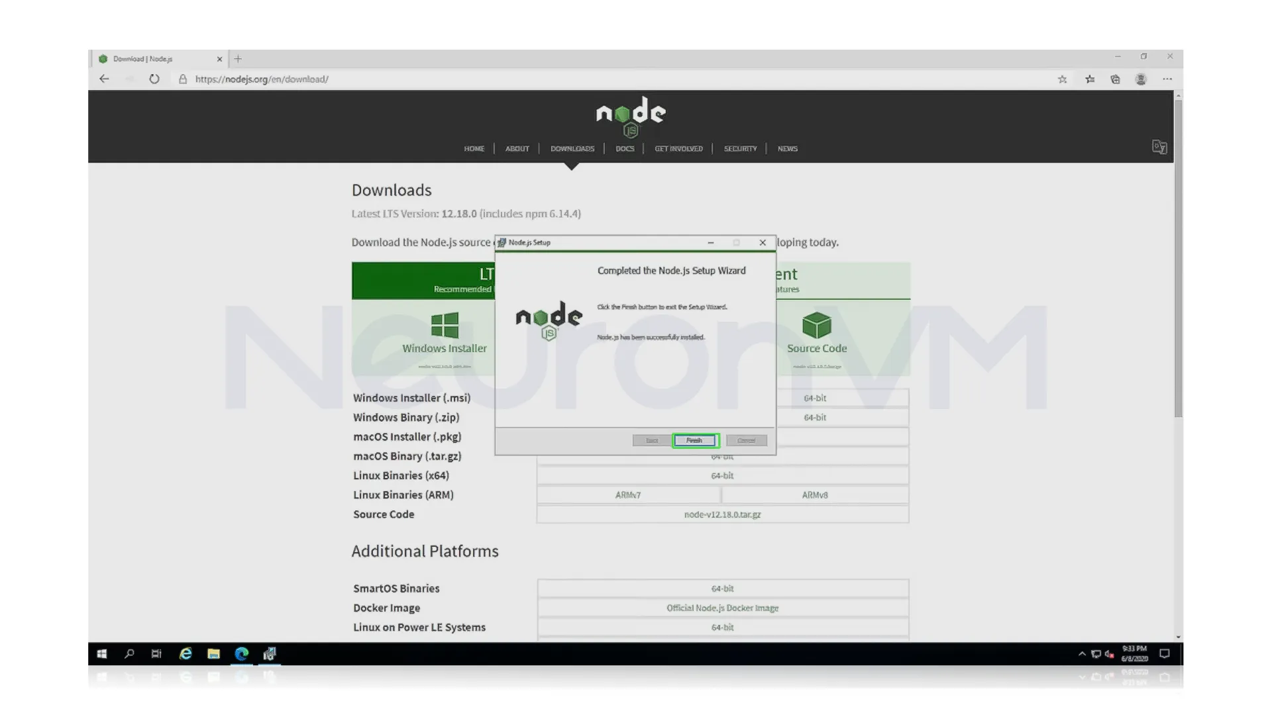Open the ABOUT navigation item
Viewport: 1272px width, 715px height.
point(517,149)
